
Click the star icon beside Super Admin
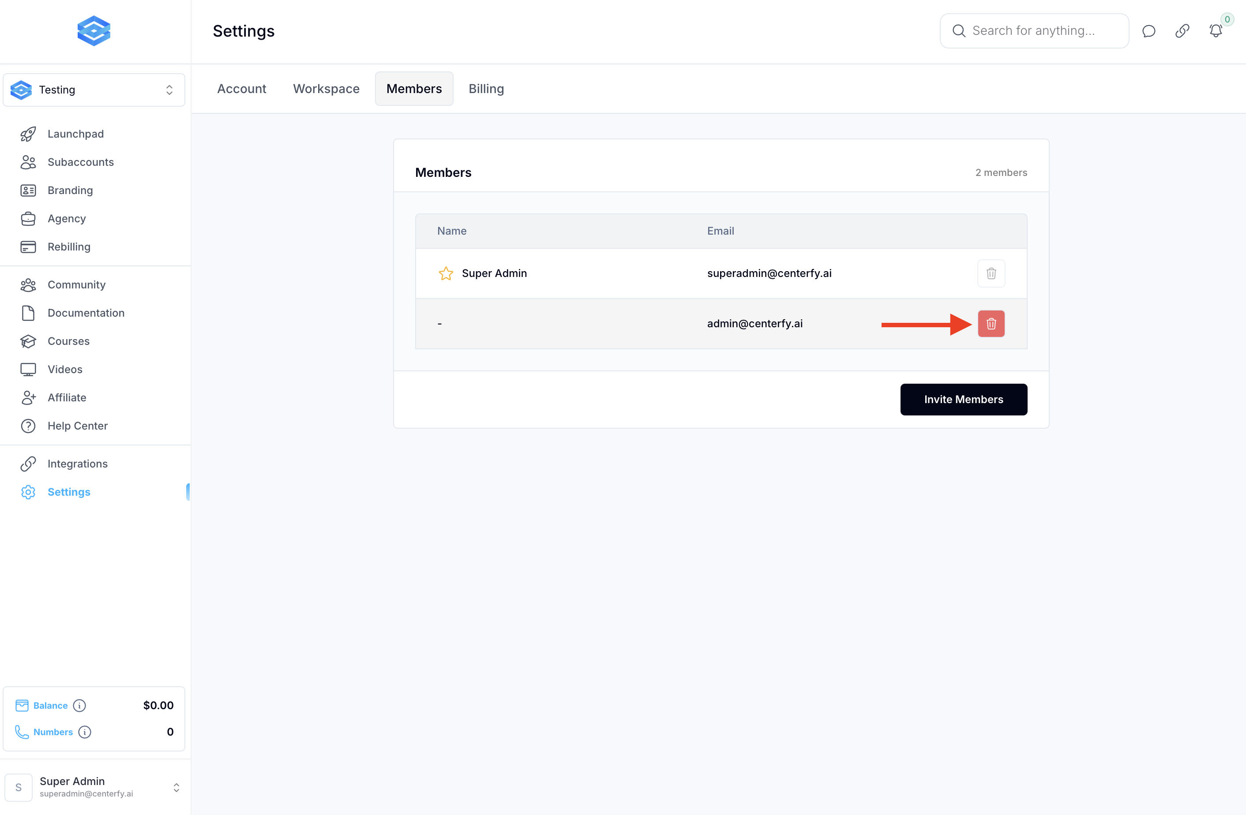click(446, 273)
